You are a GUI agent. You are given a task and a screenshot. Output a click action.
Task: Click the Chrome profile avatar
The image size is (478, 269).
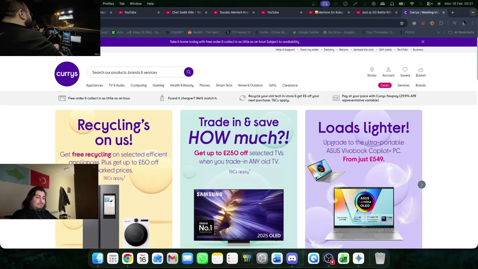click(x=463, y=23)
